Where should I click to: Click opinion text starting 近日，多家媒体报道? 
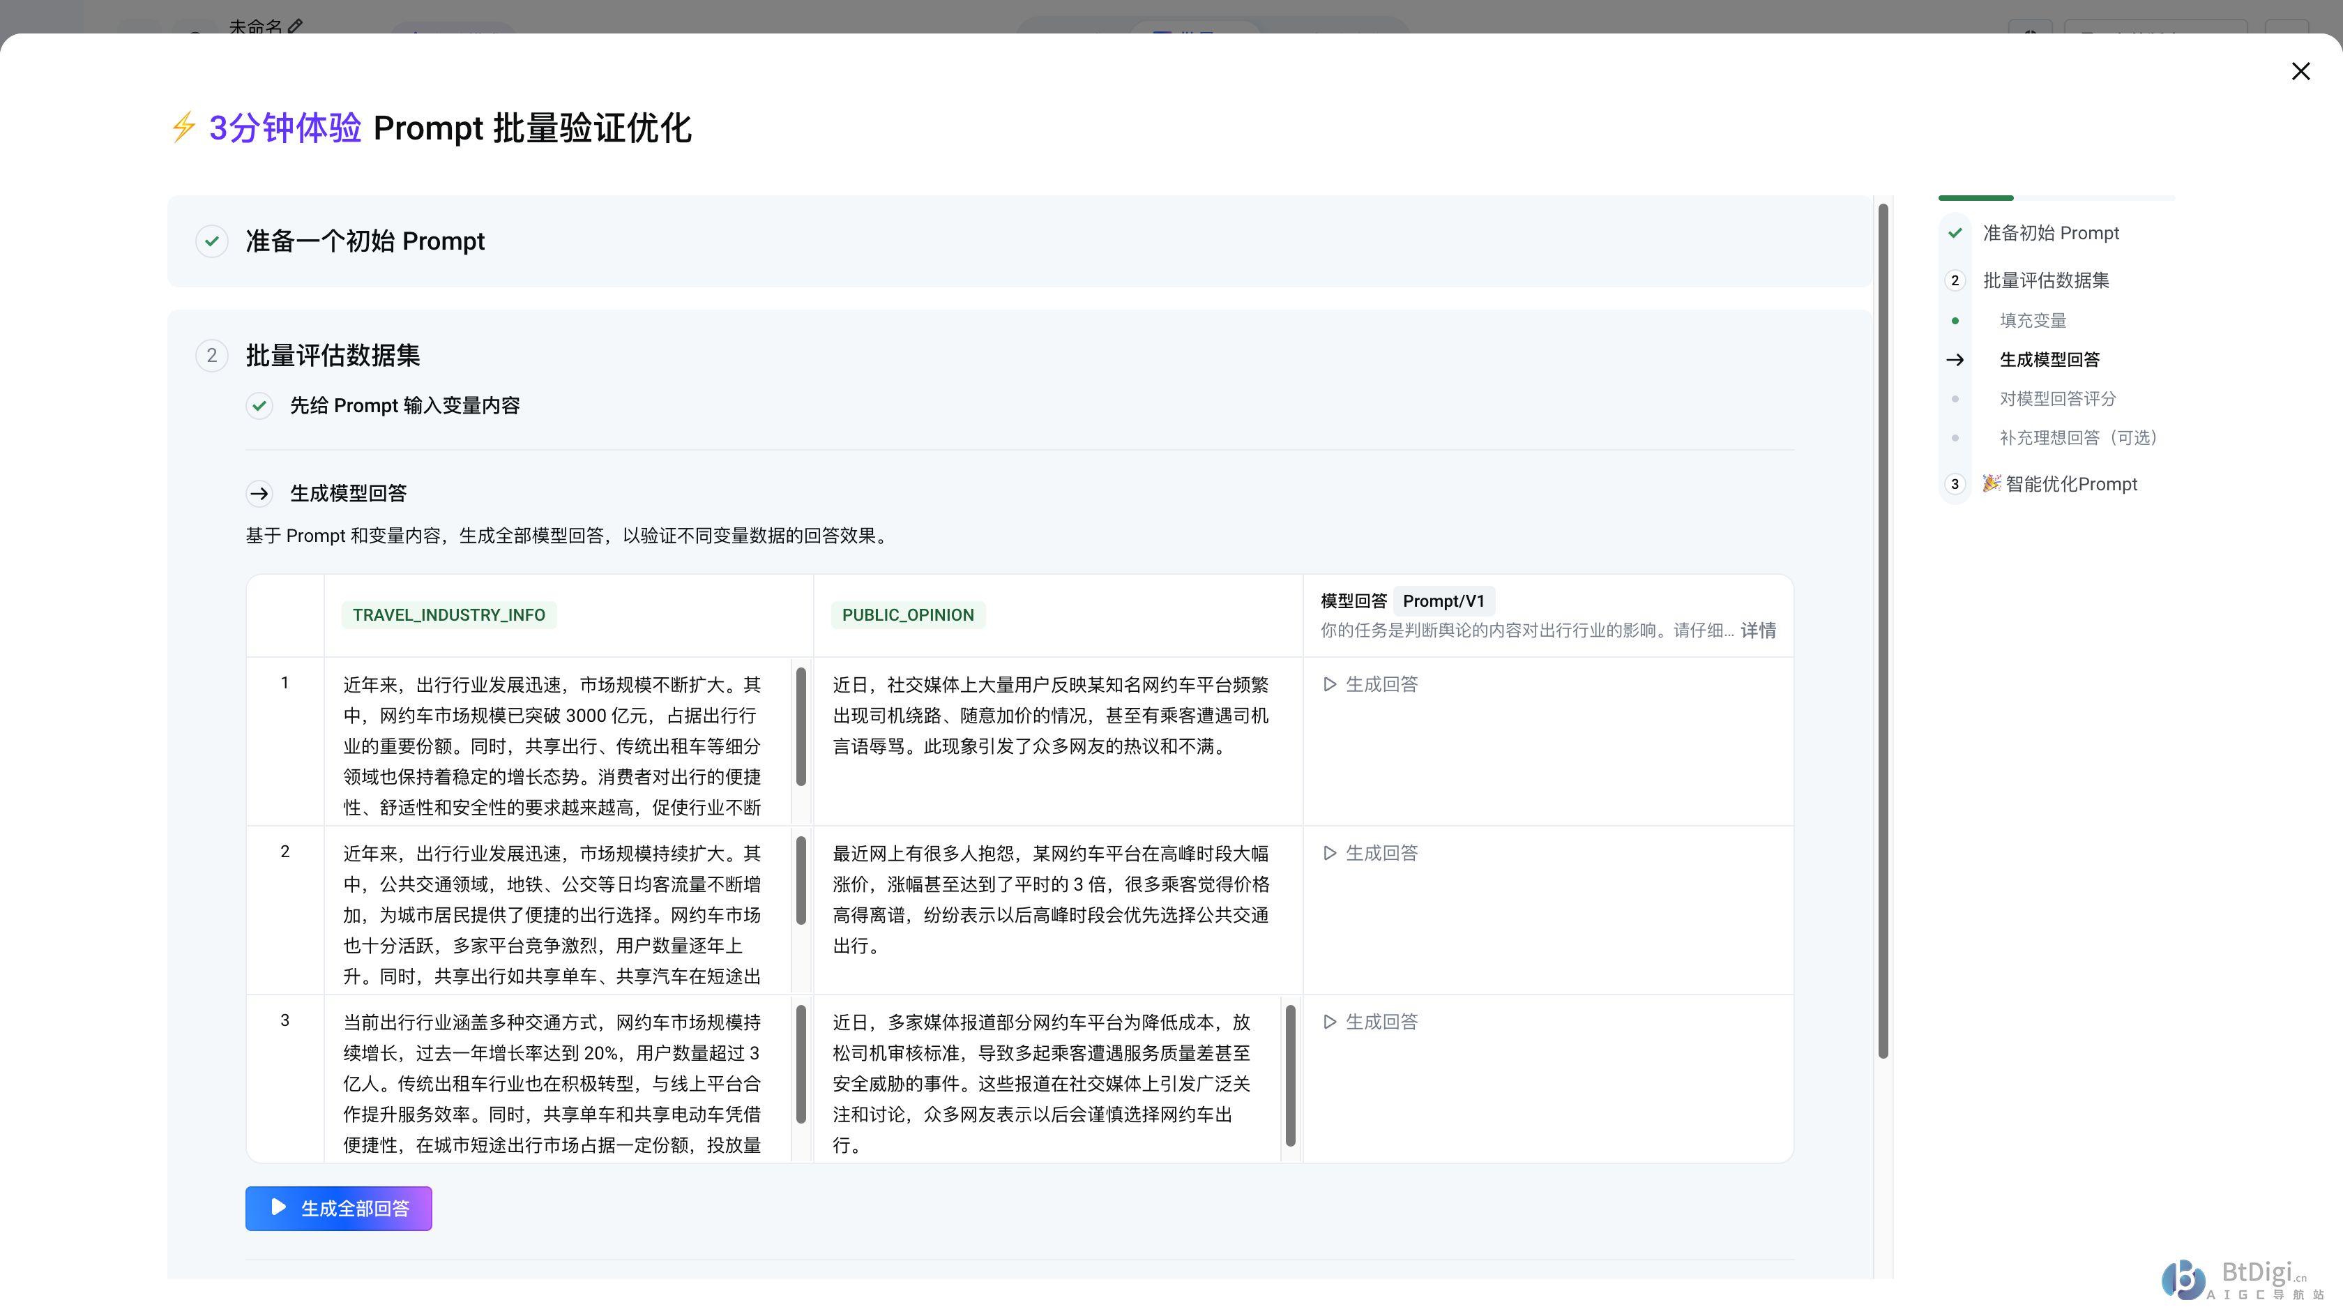(x=1041, y=1082)
